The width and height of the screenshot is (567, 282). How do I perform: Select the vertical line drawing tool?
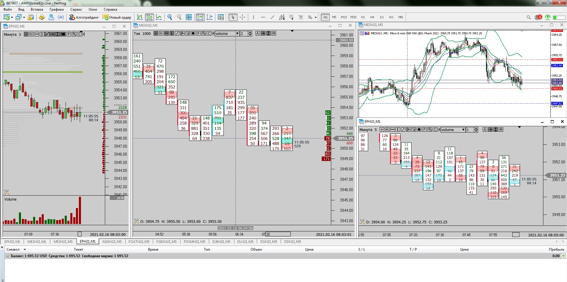click(254, 17)
